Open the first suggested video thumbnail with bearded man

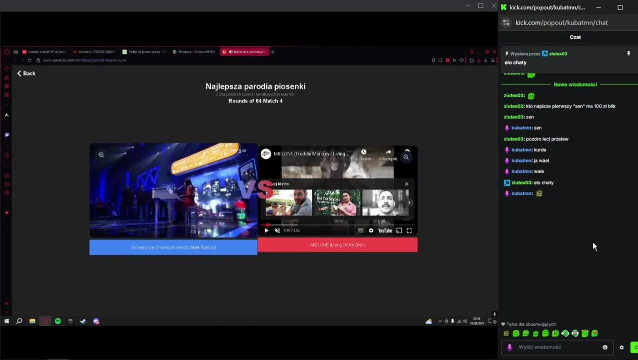click(289, 202)
